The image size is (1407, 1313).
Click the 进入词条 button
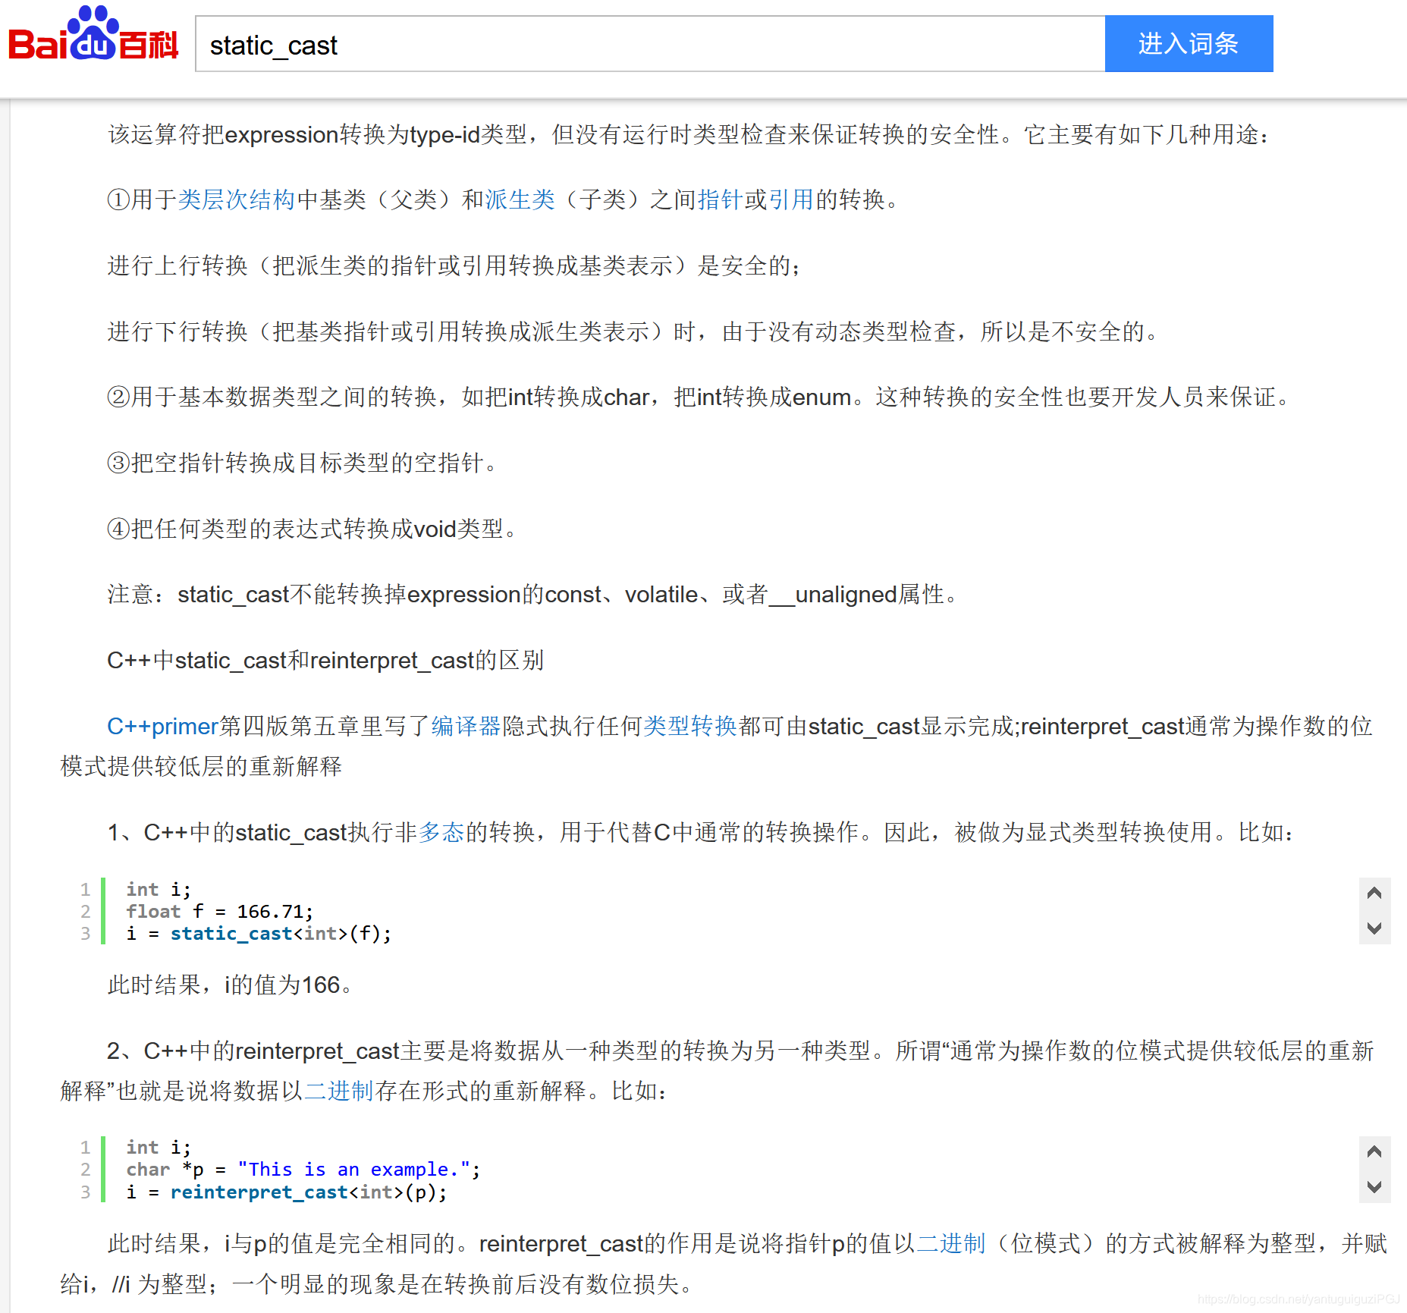[1189, 44]
